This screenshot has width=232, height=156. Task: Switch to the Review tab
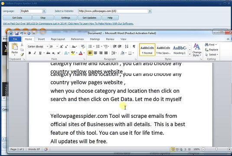pos(110,39)
